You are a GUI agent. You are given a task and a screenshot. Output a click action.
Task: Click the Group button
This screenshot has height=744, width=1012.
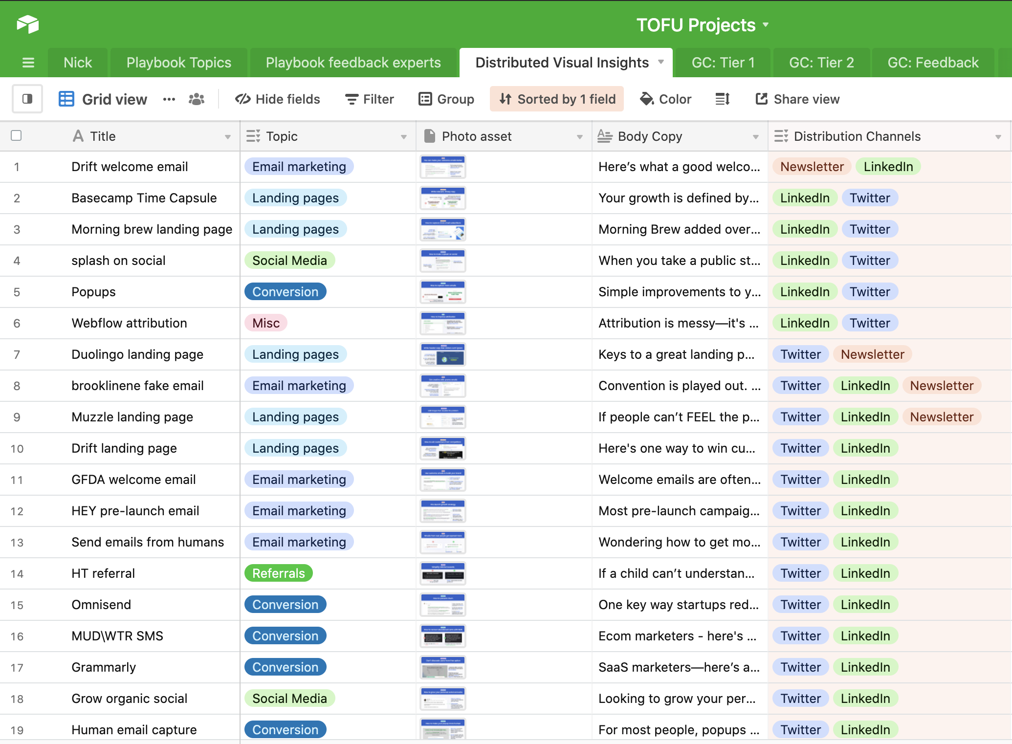click(x=446, y=99)
